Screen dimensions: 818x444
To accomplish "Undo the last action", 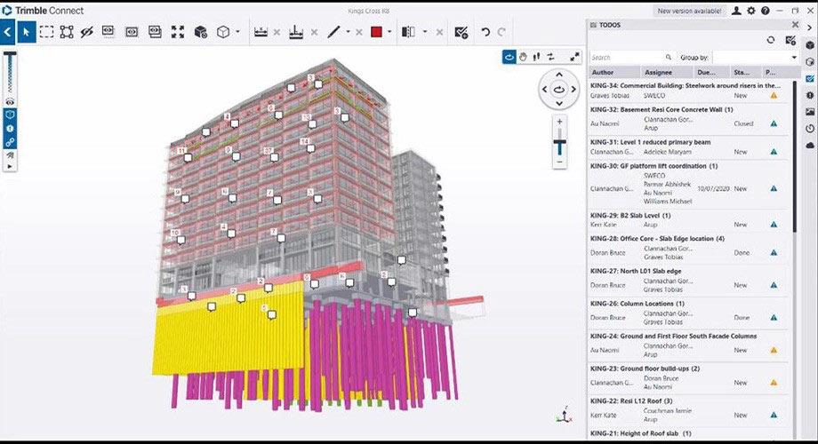I will (x=485, y=32).
